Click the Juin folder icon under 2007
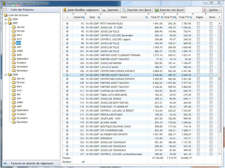This screenshot has height=168, width=225. (x=14, y=47)
